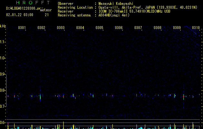
Task: Click the 1.0 kHz frequency label
Action: tap(3, 58)
